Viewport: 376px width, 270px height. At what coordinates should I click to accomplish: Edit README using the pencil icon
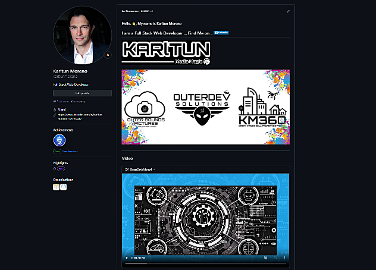(x=288, y=11)
